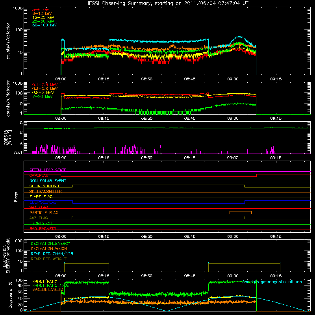The width and height of the screenshot is (315, 315).
Task: Click the 'DECIMATION ENERGY or weight' axis title
Action: coord(6,256)
